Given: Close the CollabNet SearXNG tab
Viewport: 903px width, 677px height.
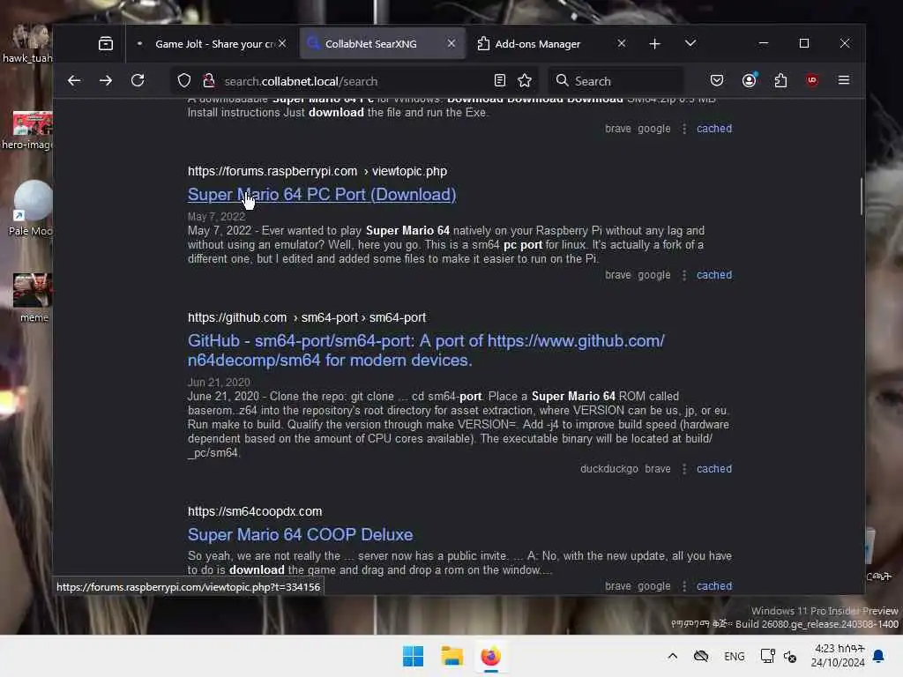Looking at the screenshot, I should pyautogui.click(x=451, y=44).
